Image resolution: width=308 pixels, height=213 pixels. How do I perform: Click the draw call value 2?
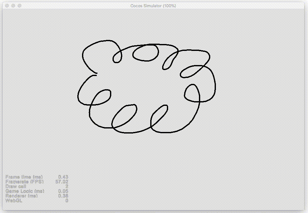click(67, 186)
